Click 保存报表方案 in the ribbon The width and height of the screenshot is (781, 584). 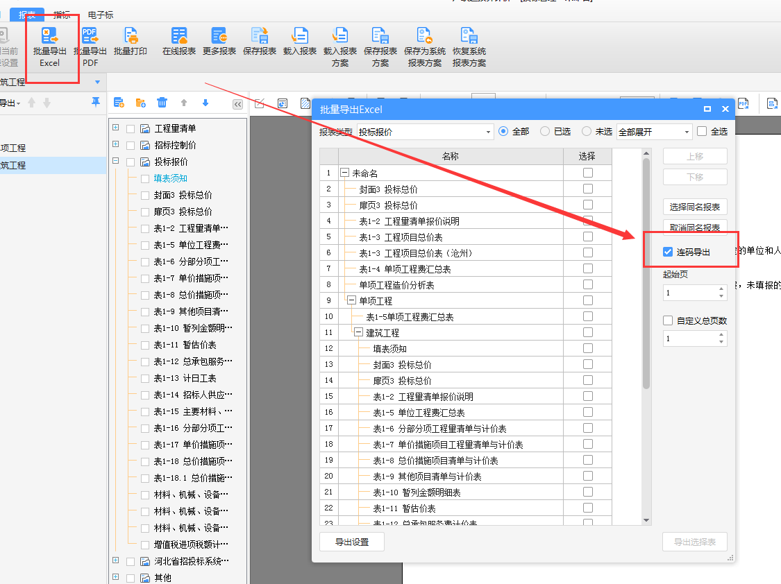(380, 48)
